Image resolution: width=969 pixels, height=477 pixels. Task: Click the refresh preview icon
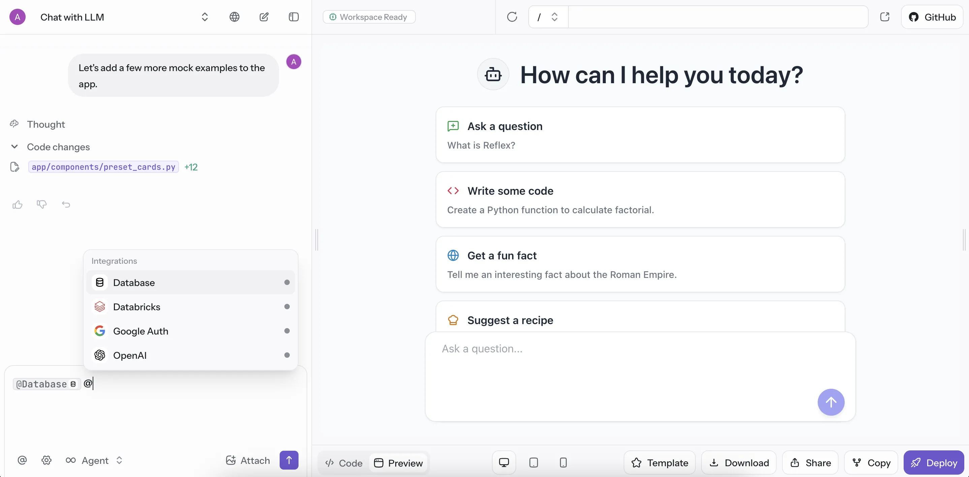[511, 17]
